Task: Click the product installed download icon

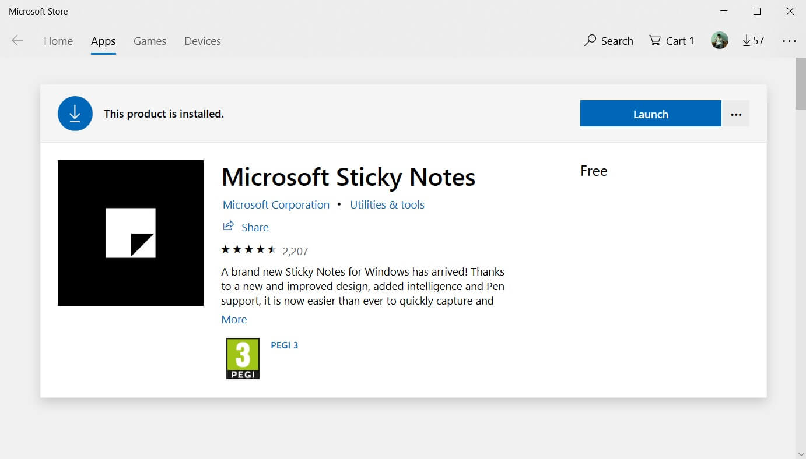Action: (75, 114)
